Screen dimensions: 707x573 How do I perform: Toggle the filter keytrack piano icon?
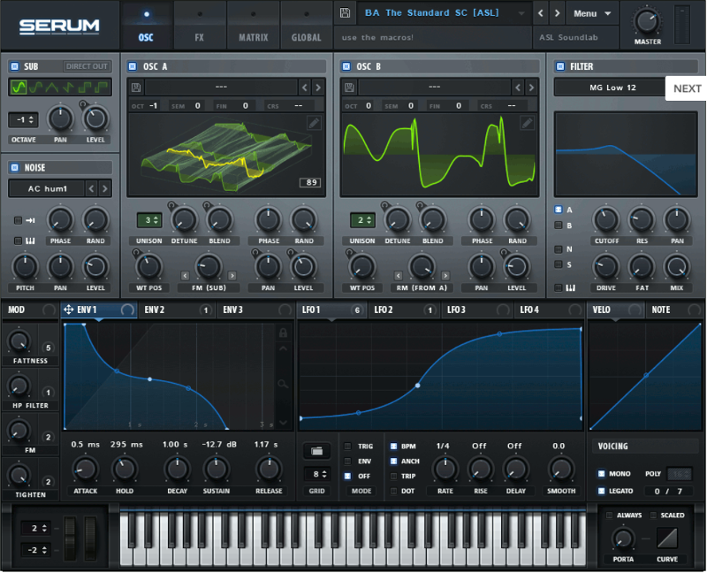pos(570,287)
